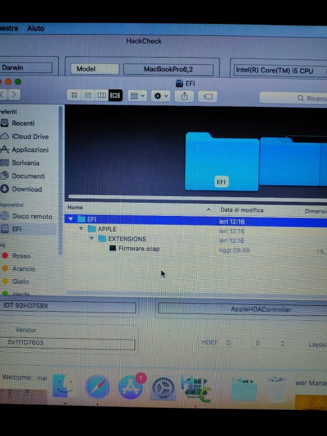
Task: Click the Share toolbar icon
Action: [184, 96]
